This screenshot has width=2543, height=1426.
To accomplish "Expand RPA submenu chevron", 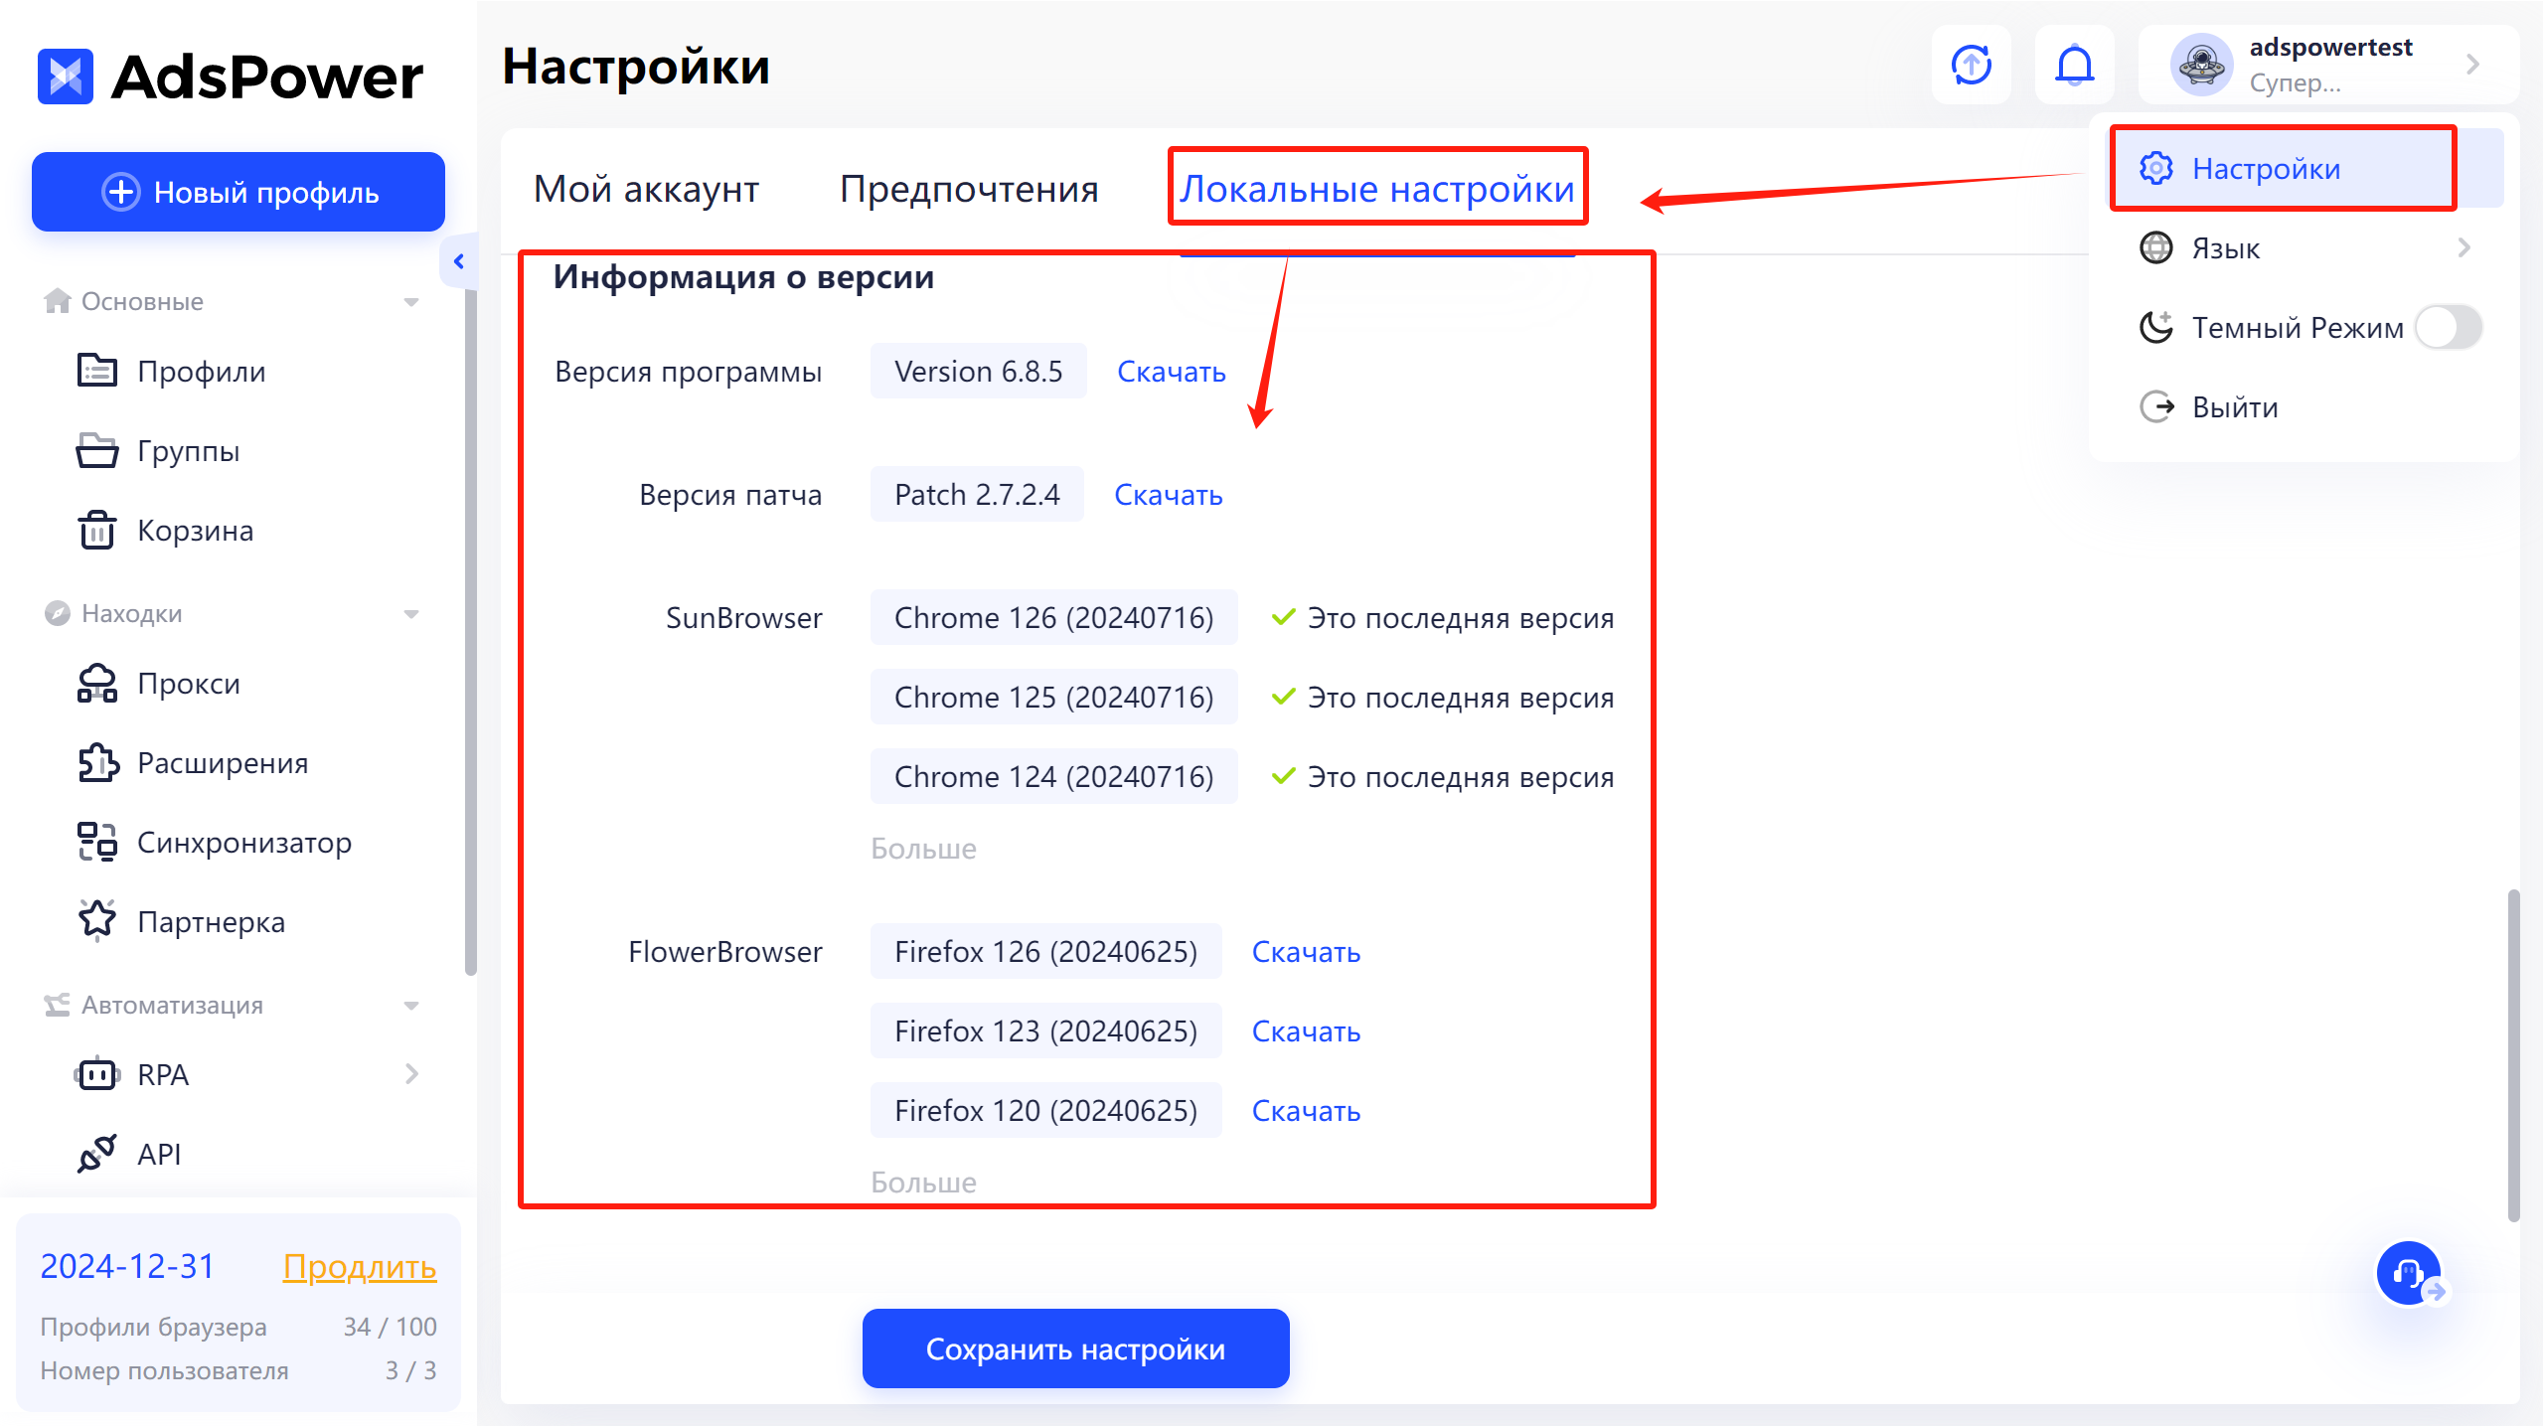I will 411,1074.
